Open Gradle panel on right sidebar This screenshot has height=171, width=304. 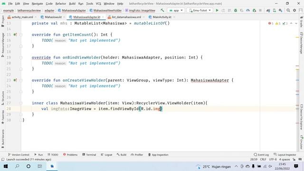point(302,22)
